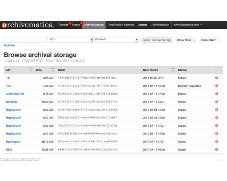Click the Archivematica logo
This screenshot has width=227, height=181.
pos(28,25)
